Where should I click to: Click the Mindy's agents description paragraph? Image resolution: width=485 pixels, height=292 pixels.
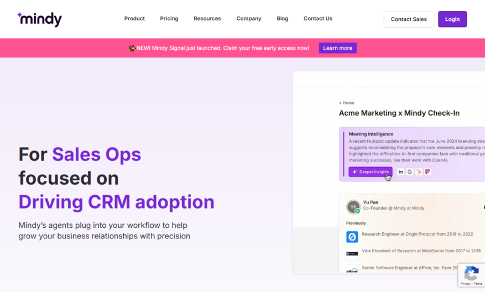point(104,231)
